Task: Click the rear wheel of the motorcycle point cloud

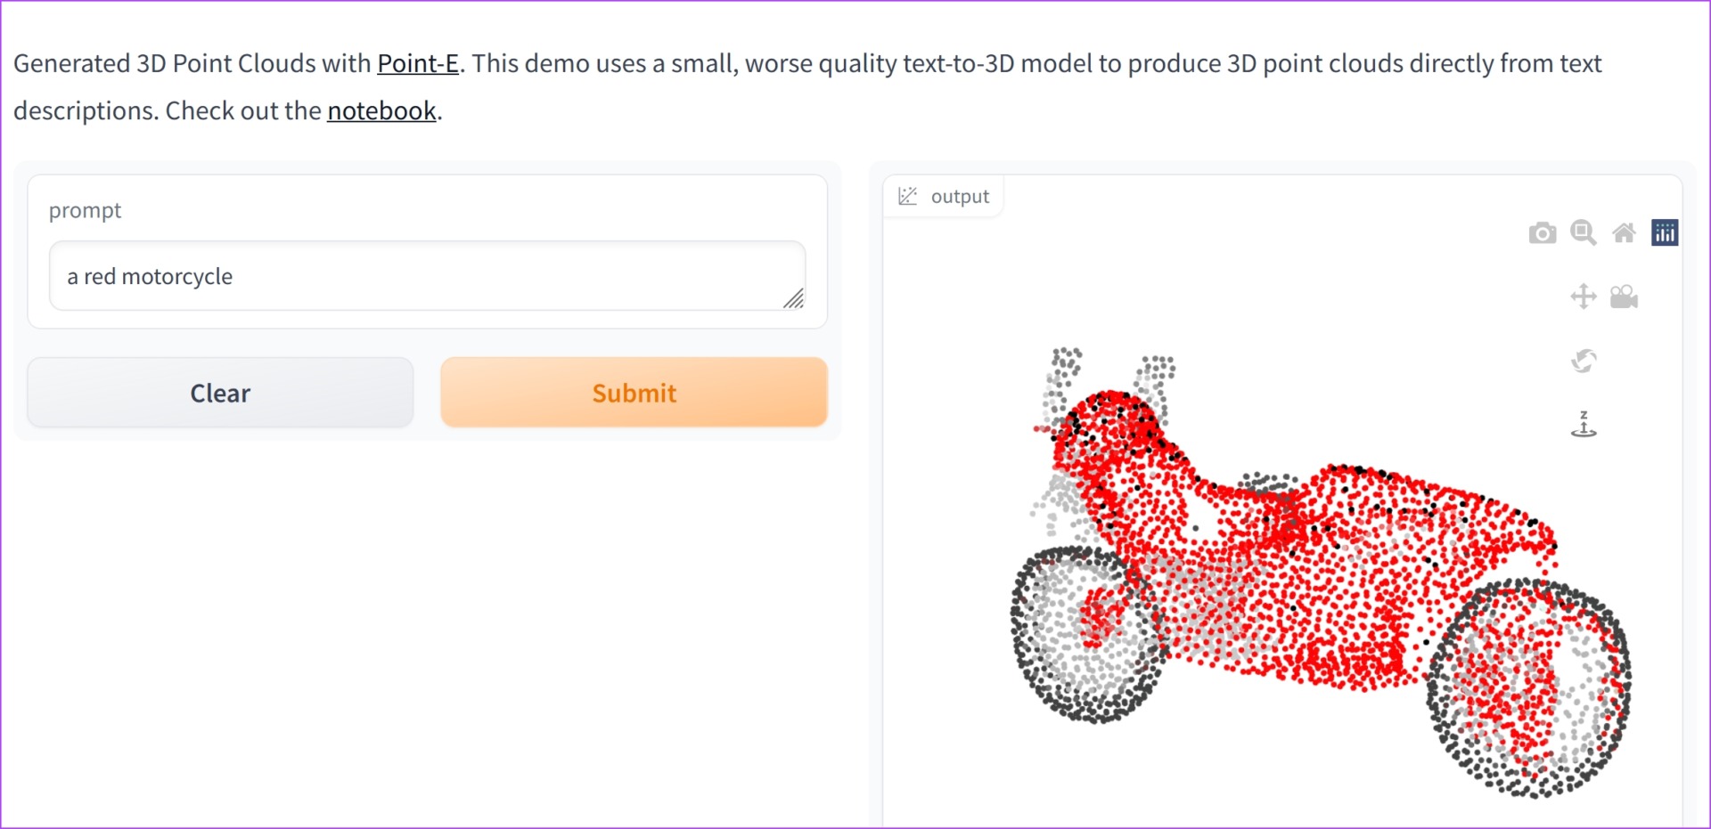Action: 1529,687
